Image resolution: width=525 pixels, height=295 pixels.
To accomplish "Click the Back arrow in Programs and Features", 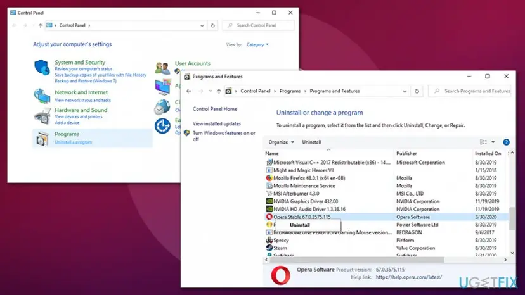I will pos(188,91).
